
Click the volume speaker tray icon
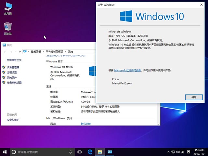coord(178,152)
